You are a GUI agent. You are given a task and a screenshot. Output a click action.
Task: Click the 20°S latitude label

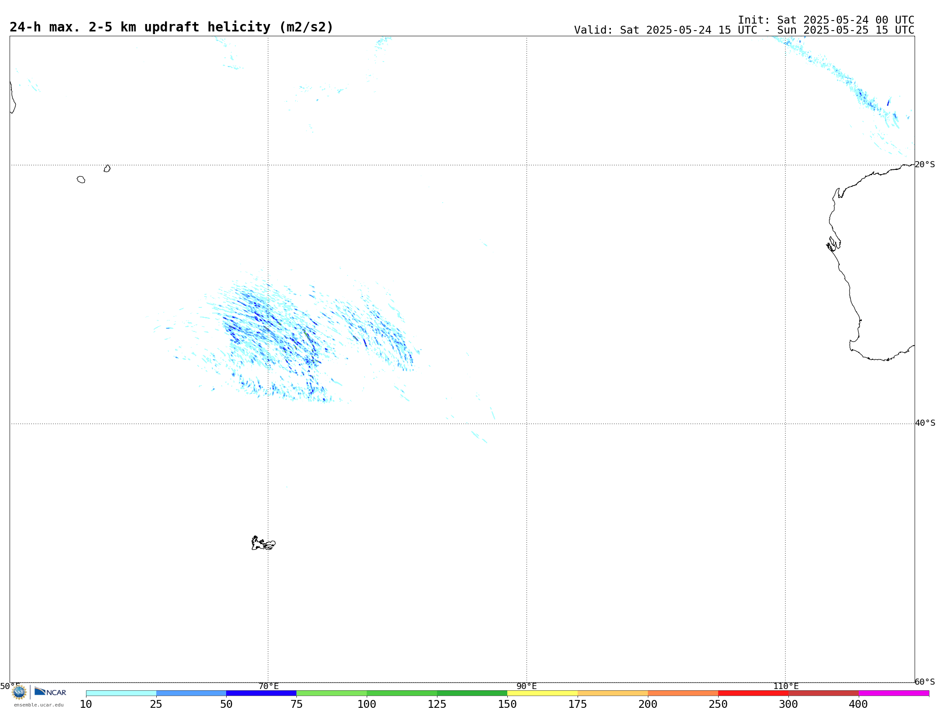[x=925, y=165]
